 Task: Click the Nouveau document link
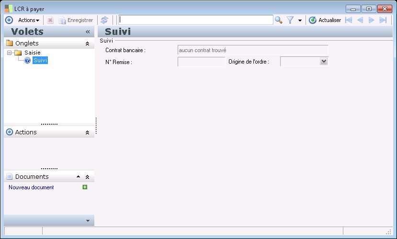(x=31, y=187)
